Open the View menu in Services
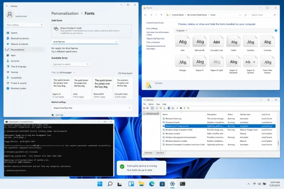The image size is (284, 189). (x=158, y=104)
